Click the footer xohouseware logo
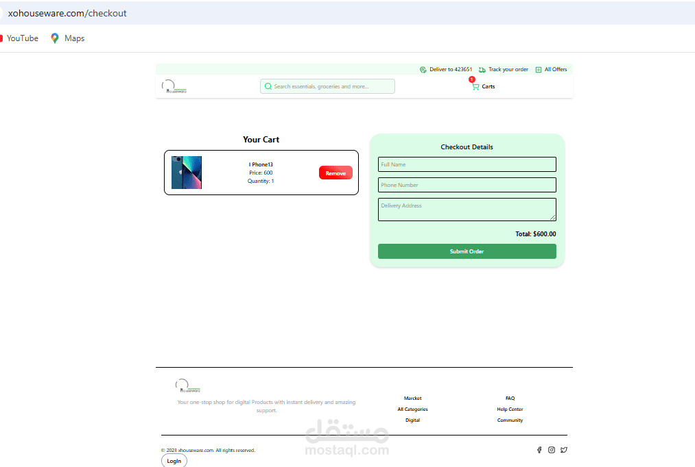The width and height of the screenshot is (695, 467). pyautogui.click(x=188, y=386)
